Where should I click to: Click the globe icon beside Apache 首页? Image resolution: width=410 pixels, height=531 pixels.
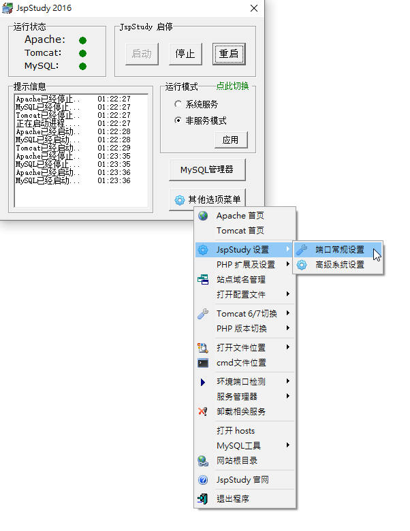(203, 216)
